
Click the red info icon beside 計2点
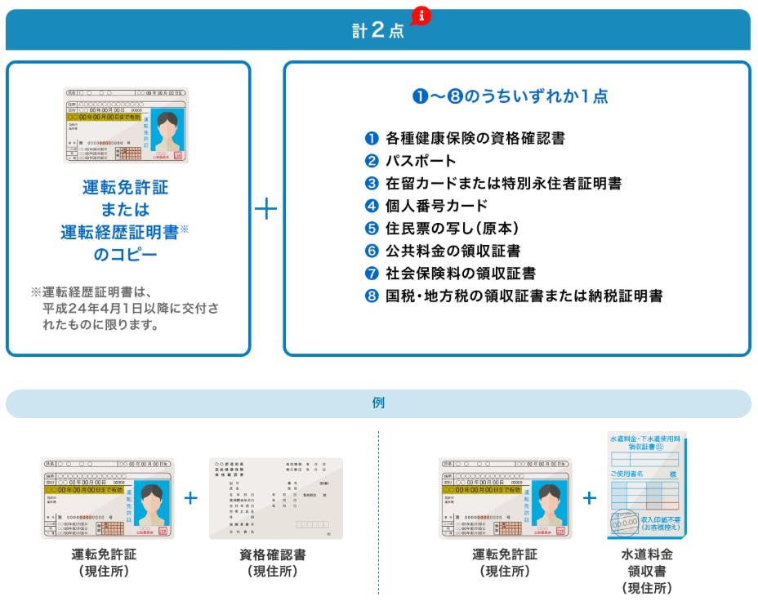tap(421, 16)
